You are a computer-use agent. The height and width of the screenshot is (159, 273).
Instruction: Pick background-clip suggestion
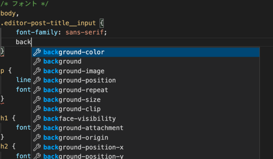tap(145, 109)
